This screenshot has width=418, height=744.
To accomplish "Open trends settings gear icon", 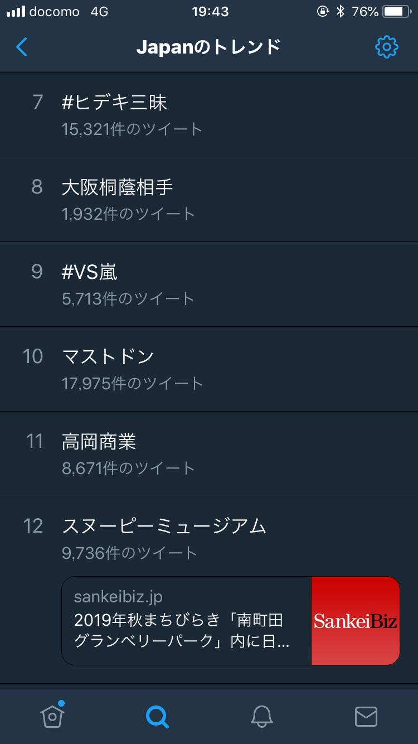I will tap(387, 47).
